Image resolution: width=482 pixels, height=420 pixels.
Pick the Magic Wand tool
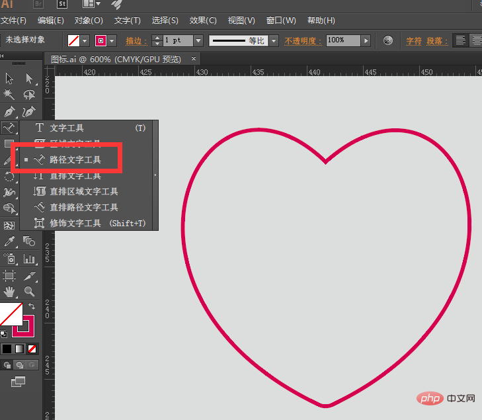pos(9,95)
